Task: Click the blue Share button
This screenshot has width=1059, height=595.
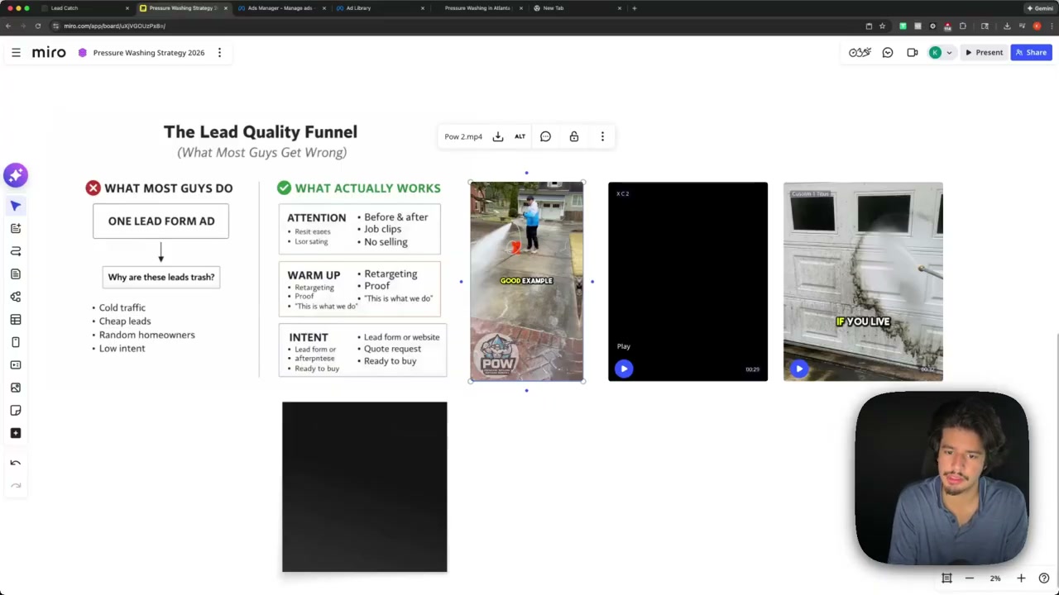Action: [x=1031, y=53]
